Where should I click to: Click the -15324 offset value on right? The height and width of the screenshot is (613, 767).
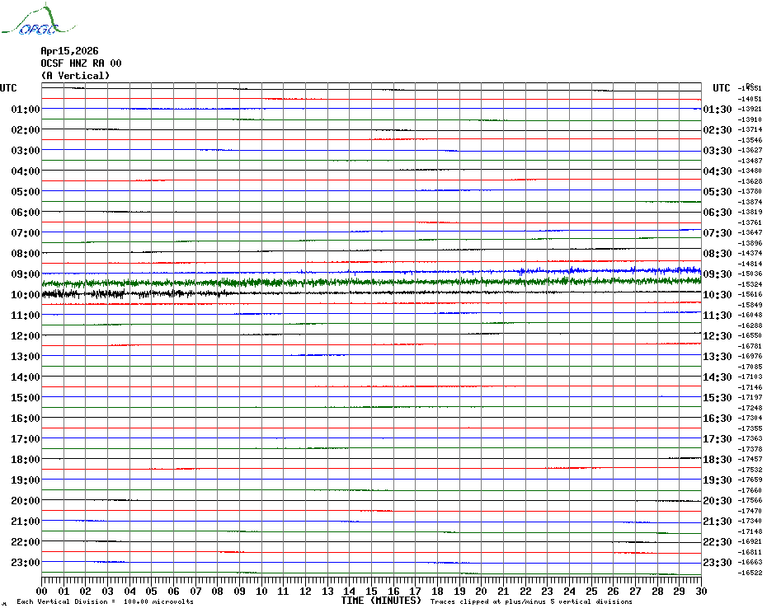[750, 284]
